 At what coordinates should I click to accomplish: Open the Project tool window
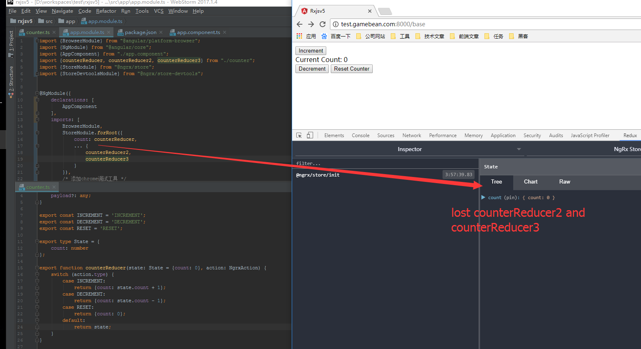(11, 44)
